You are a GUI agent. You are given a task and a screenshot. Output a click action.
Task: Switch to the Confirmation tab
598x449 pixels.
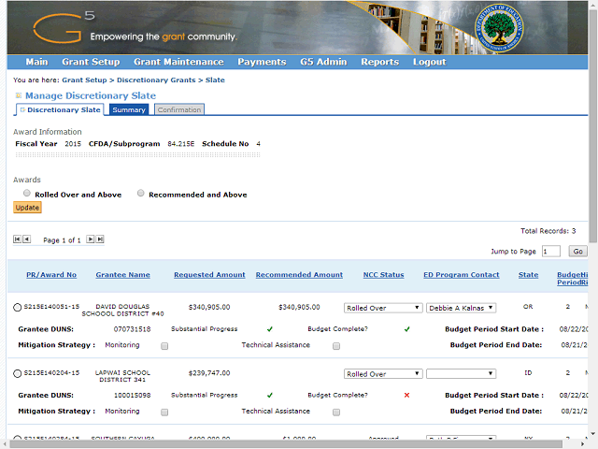pos(179,110)
